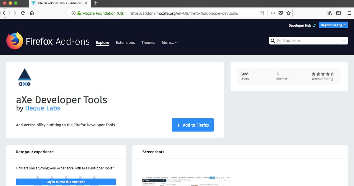Select the aXe Developer Tools browser tab
This screenshot has height=186, width=354.
(59, 3)
